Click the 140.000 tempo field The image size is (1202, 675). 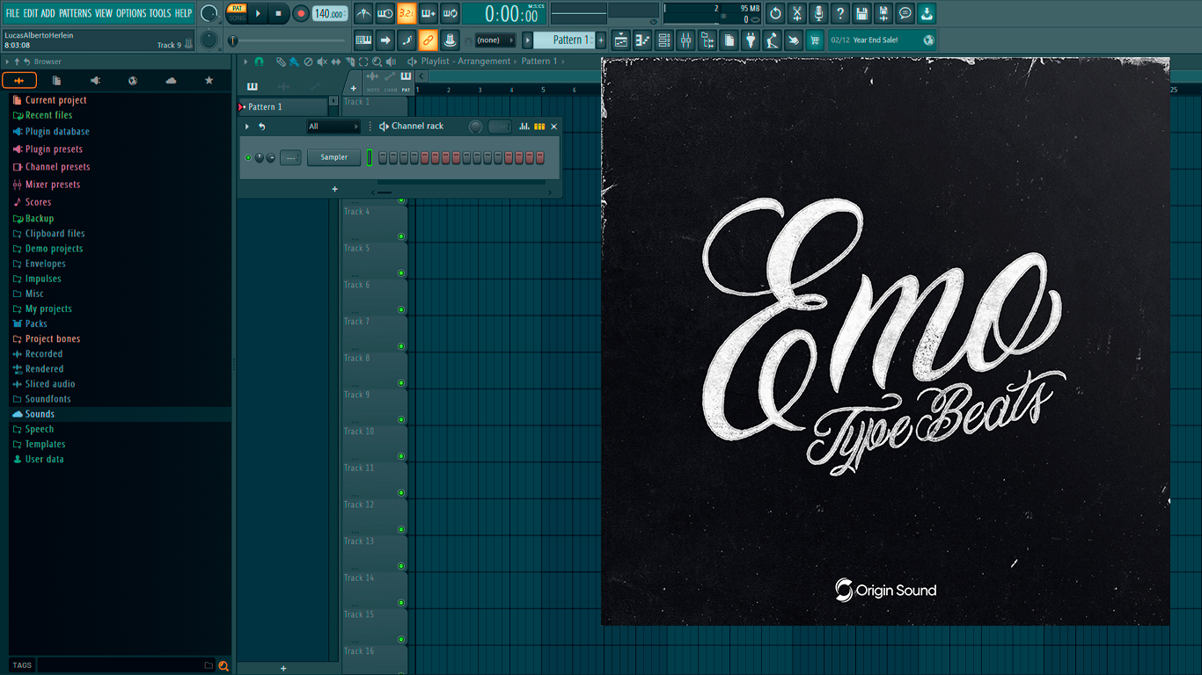pos(330,13)
